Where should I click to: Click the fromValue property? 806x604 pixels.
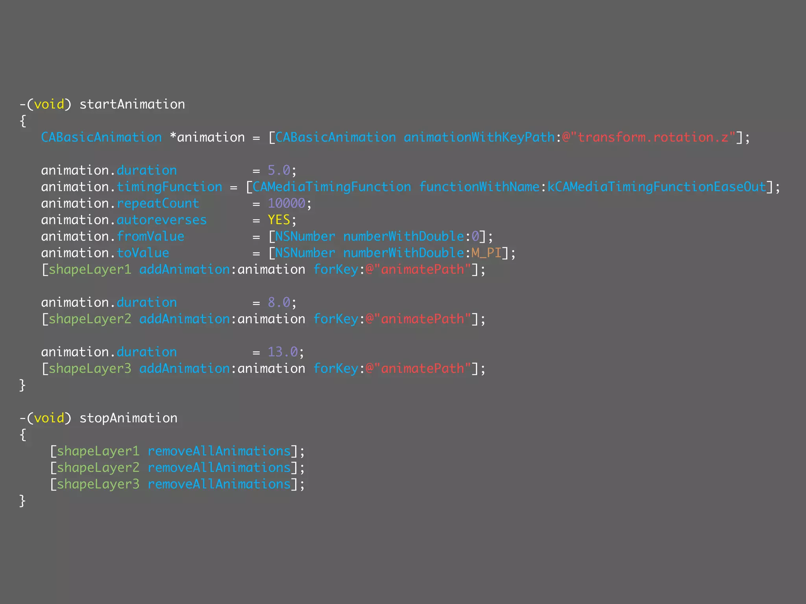click(150, 237)
